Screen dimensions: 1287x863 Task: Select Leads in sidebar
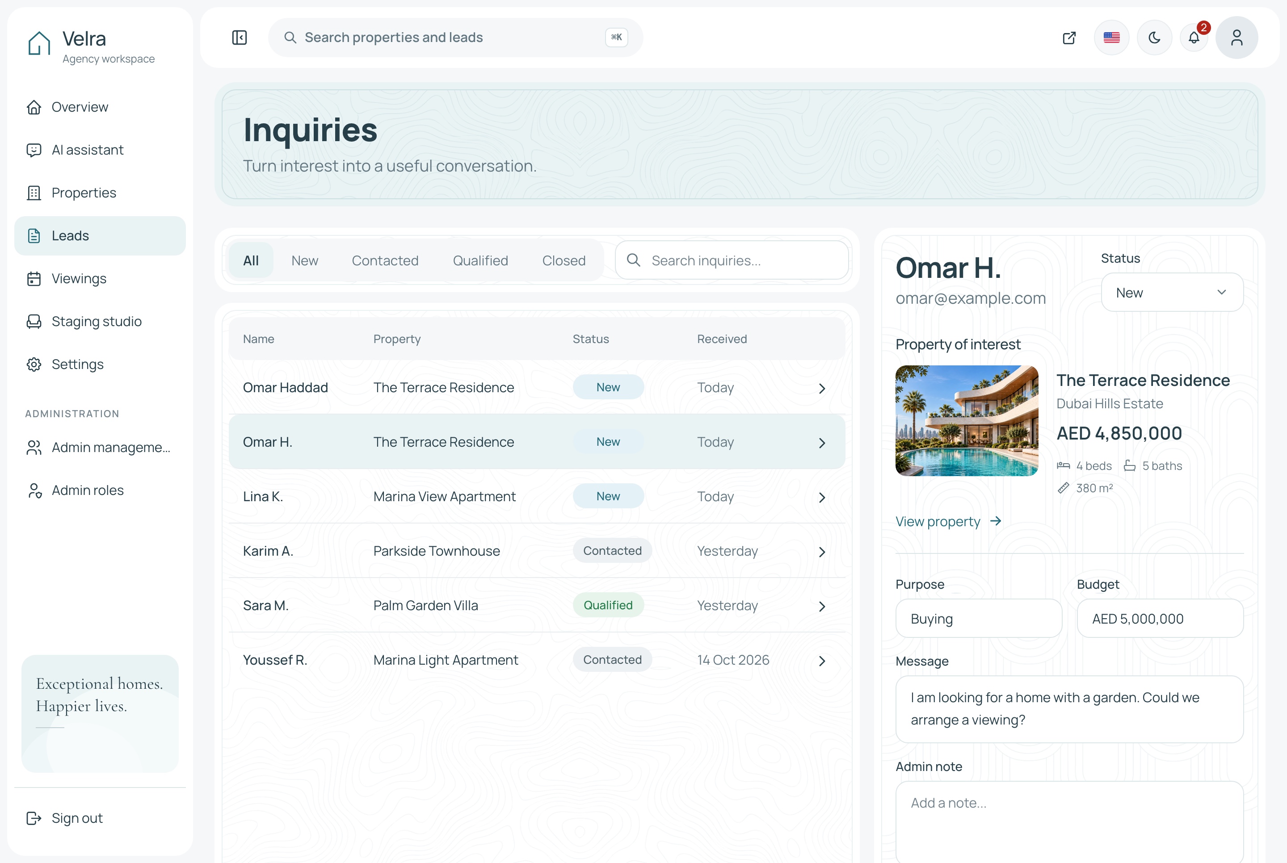[100, 235]
